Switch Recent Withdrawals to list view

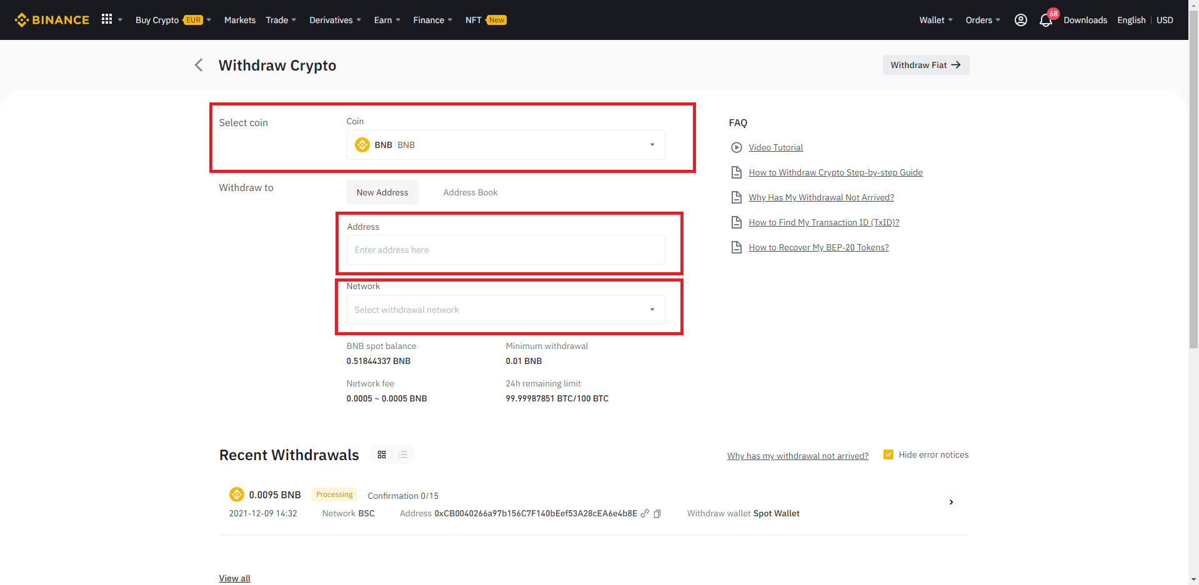403,455
